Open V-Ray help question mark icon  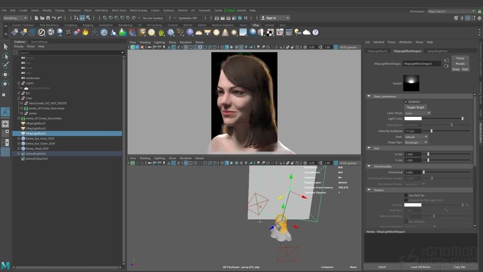pyautogui.click(x=315, y=32)
